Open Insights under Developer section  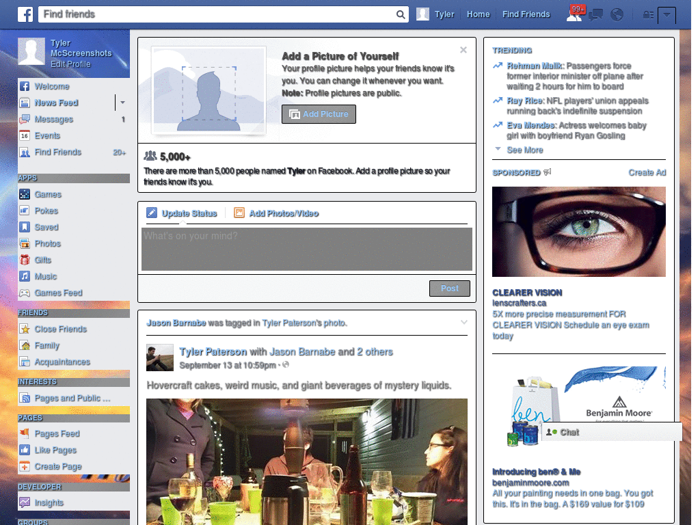point(50,502)
